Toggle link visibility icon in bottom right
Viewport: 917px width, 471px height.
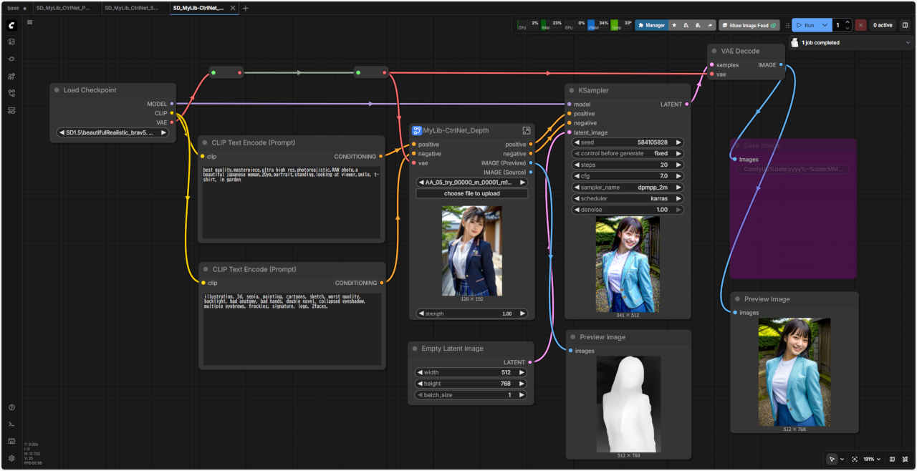click(906, 459)
